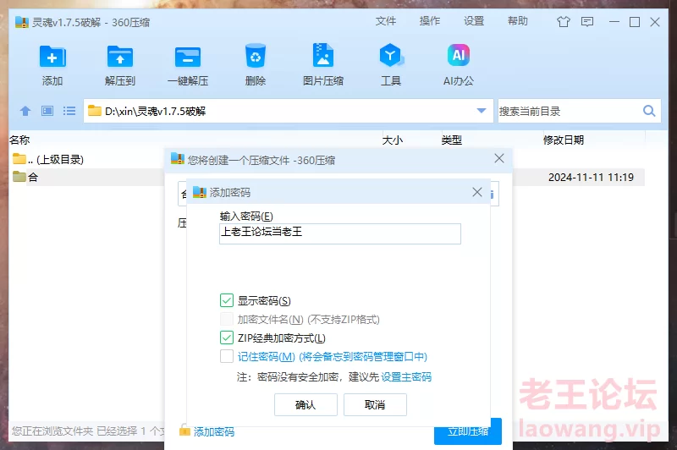677x450 pixels.
Task: Open the 设置主密码 link
Action: coord(406,377)
